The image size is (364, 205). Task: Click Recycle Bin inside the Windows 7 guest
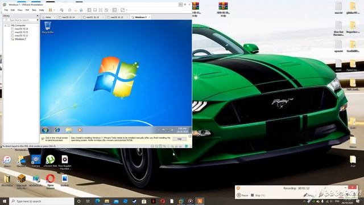coord(48,27)
